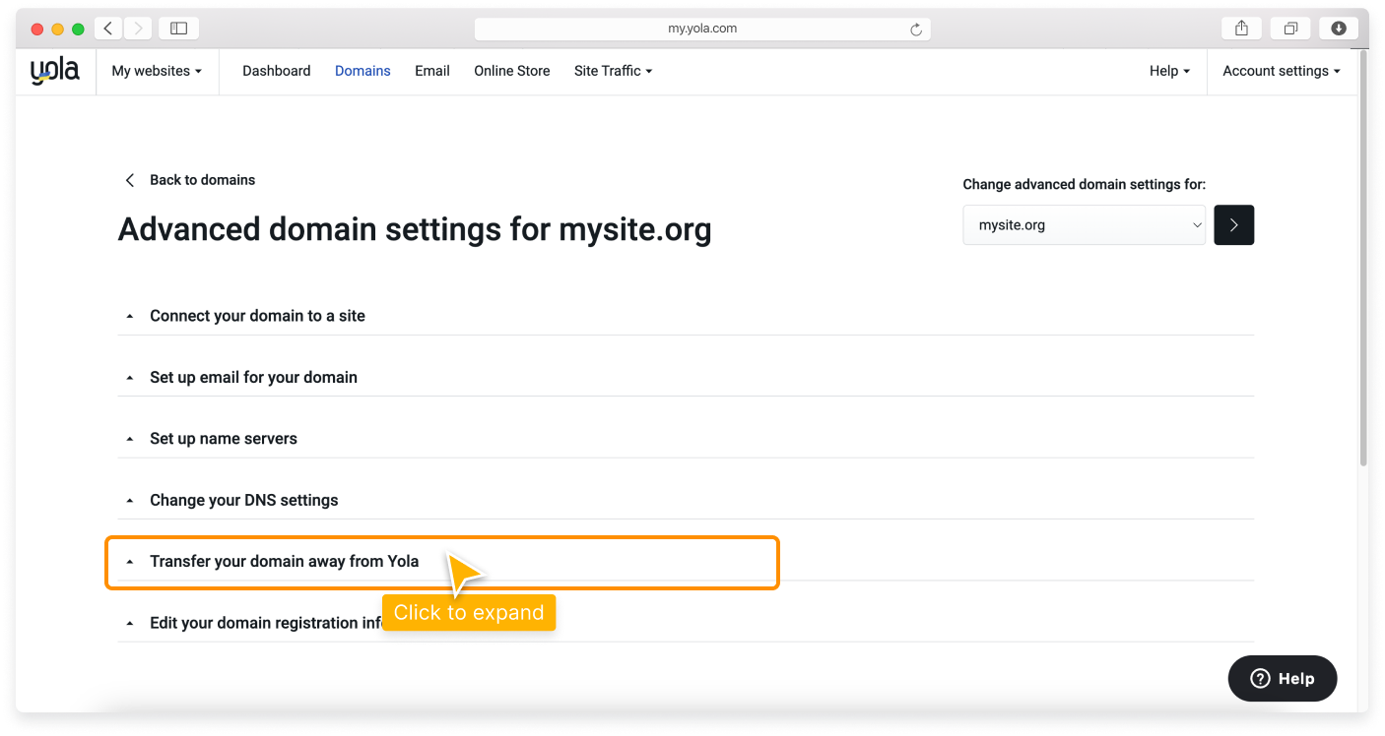Image resolution: width=1385 pixels, height=736 pixels.
Task: Open the browser share icon
Action: (x=1240, y=28)
